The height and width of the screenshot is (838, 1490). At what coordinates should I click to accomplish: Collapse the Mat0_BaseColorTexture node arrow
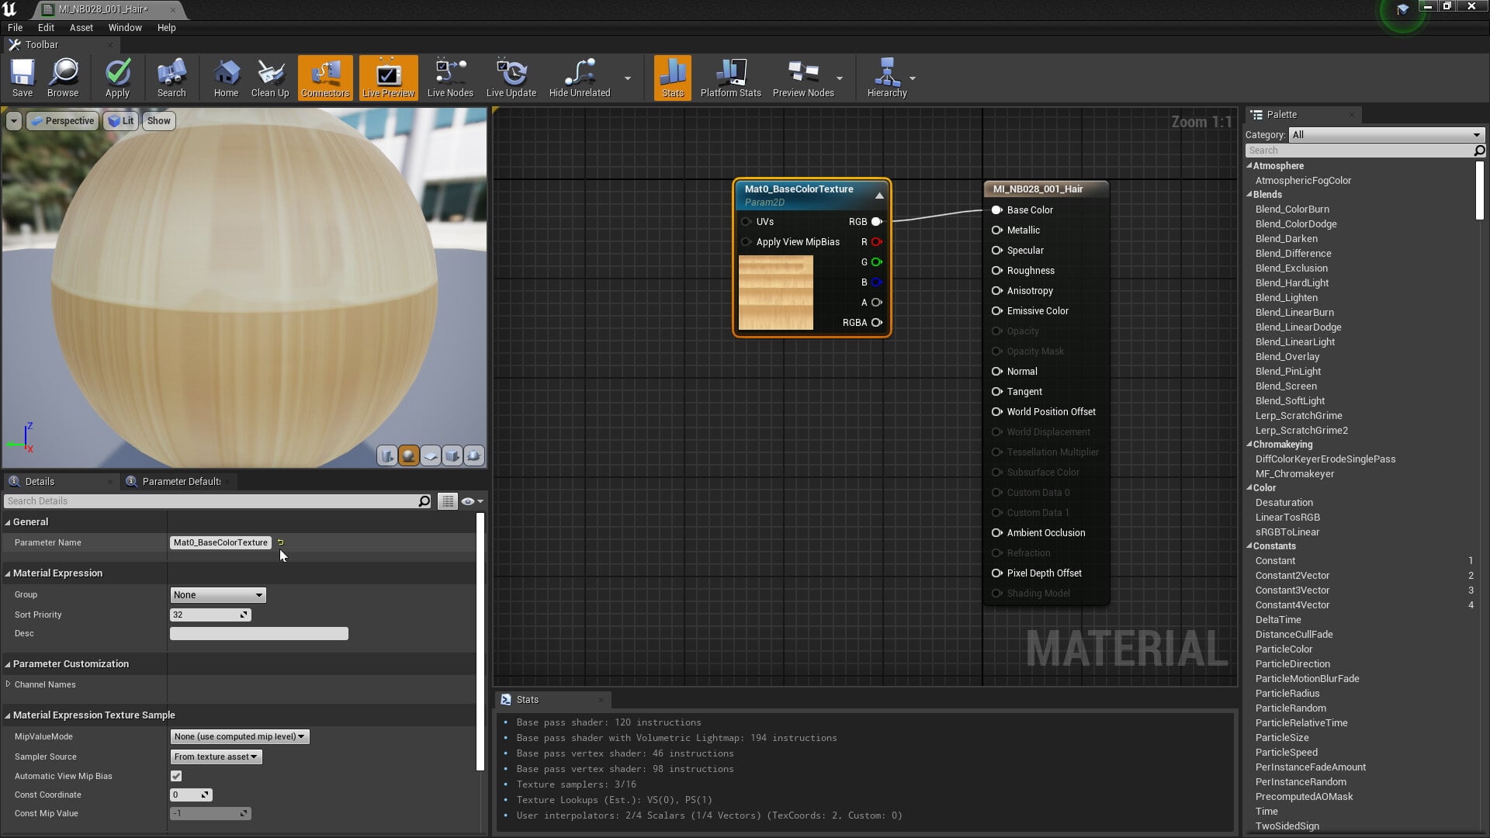(879, 196)
